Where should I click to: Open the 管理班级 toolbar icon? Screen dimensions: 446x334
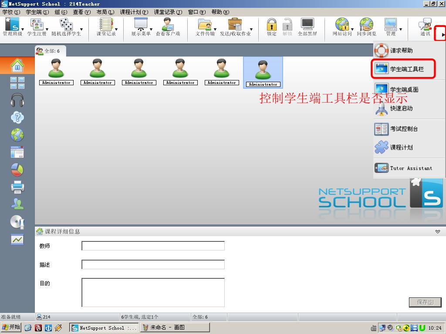pos(12,27)
